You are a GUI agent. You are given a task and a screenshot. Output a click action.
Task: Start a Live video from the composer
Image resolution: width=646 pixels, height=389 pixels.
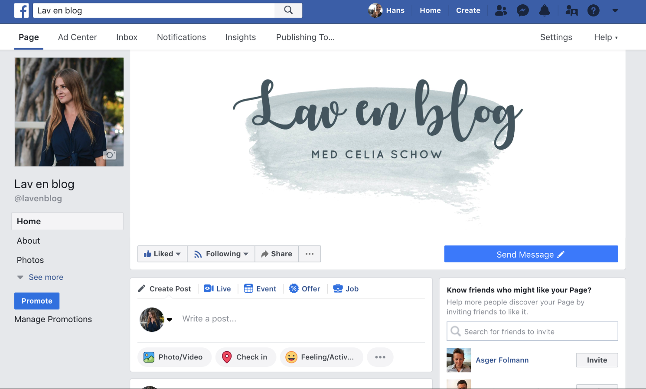tap(217, 289)
